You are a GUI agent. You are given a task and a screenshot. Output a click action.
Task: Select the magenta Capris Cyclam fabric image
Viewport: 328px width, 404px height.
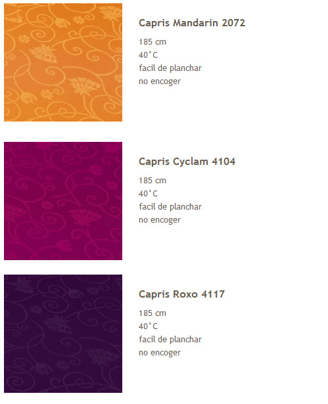click(x=63, y=201)
